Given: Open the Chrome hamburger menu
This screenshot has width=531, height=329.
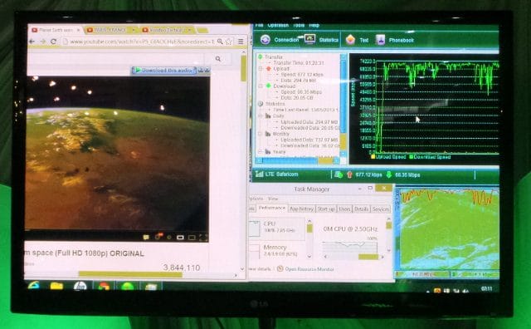Looking at the screenshot, I should coord(241,42).
